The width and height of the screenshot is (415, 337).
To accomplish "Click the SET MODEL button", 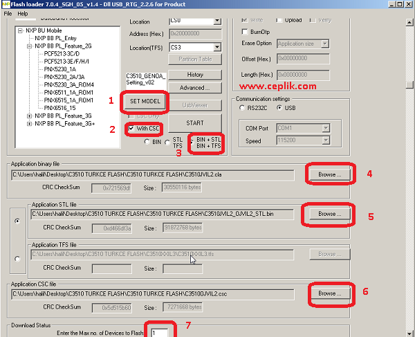I will tap(145, 102).
